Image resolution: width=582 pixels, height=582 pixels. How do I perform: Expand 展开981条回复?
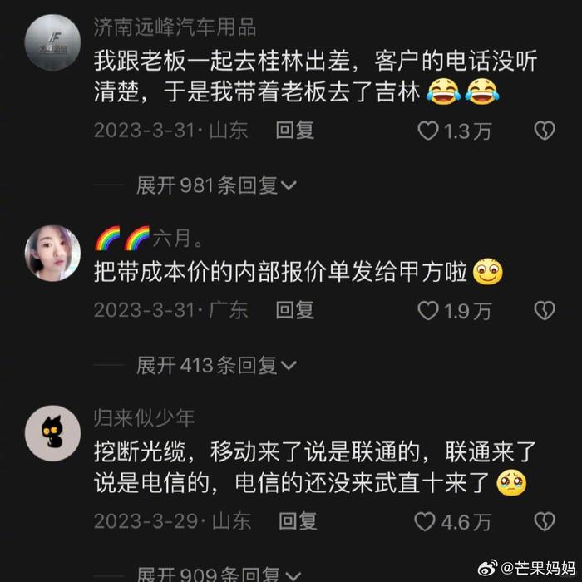pos(216,185)
